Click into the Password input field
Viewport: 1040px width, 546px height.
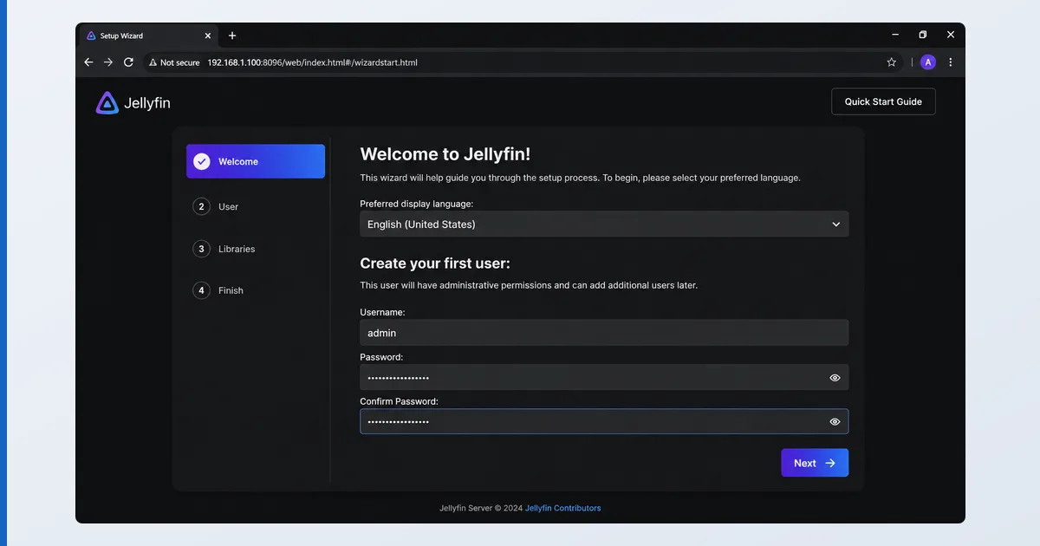coord(604,378)
